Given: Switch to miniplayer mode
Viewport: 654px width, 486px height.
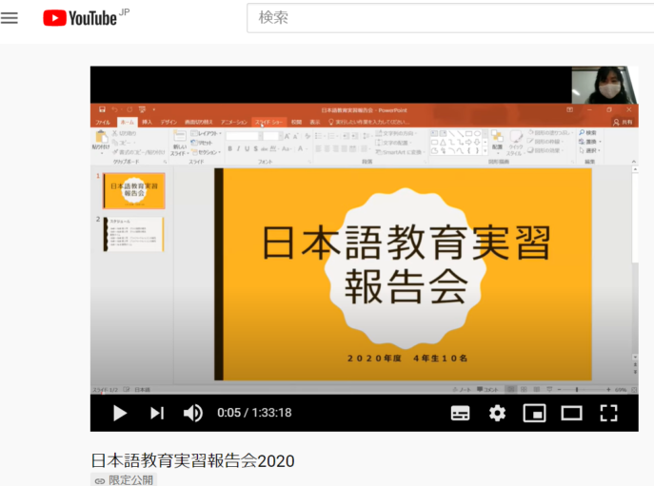Looking at the screenshot, I should [x=534, y=413].
